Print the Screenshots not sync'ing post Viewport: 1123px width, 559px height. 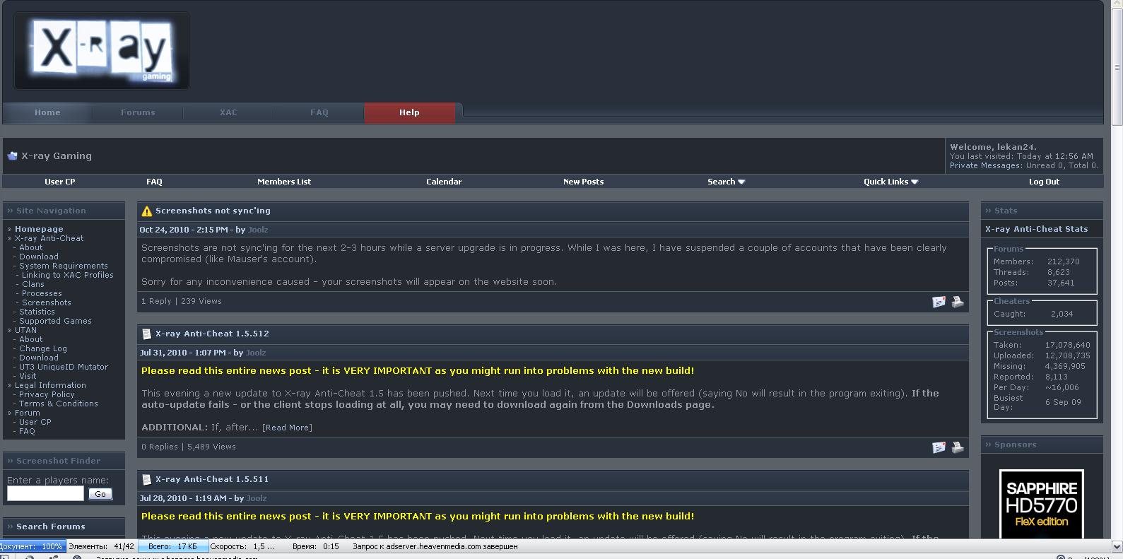point(958,302)
